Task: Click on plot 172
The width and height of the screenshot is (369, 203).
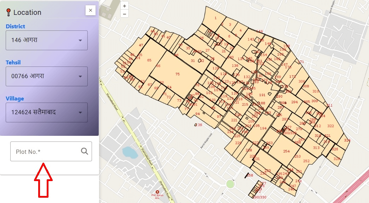Action: [x=292, y=76]
